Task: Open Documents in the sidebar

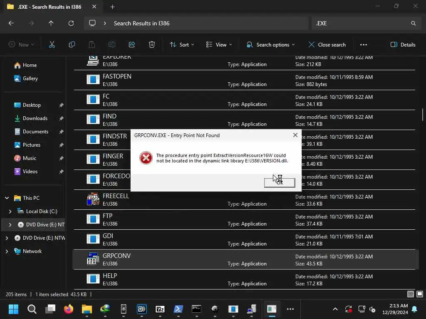Action: 35,132
